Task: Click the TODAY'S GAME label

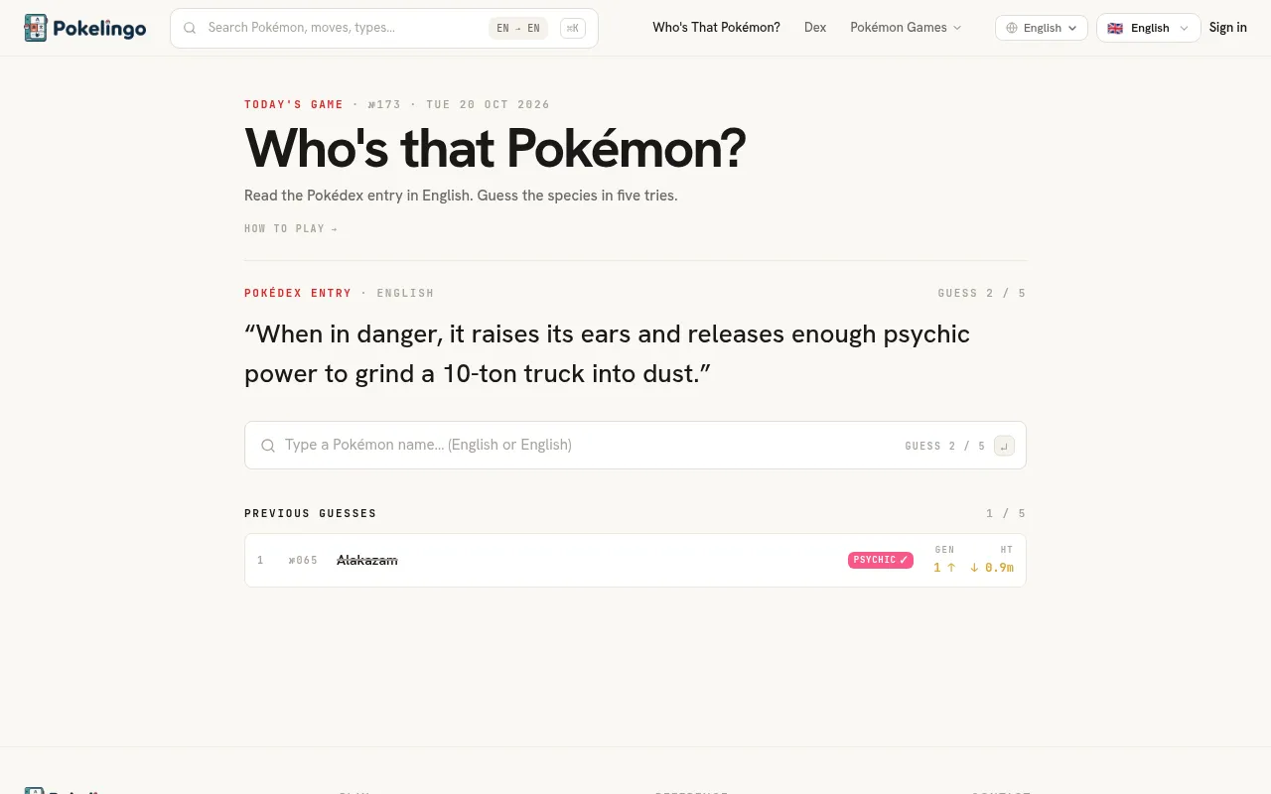Action: pos(294,104)
